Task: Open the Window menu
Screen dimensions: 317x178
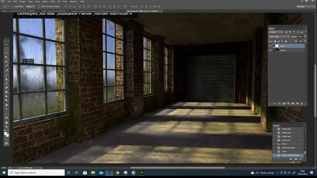Action: click(x=73, y=1)
